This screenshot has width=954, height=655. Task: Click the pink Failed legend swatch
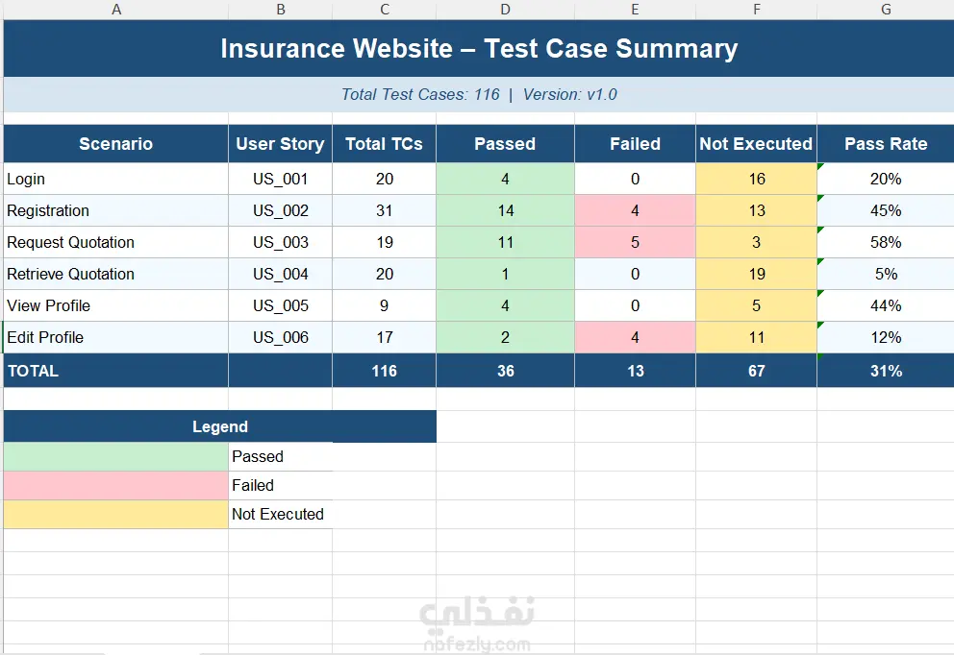115,485
